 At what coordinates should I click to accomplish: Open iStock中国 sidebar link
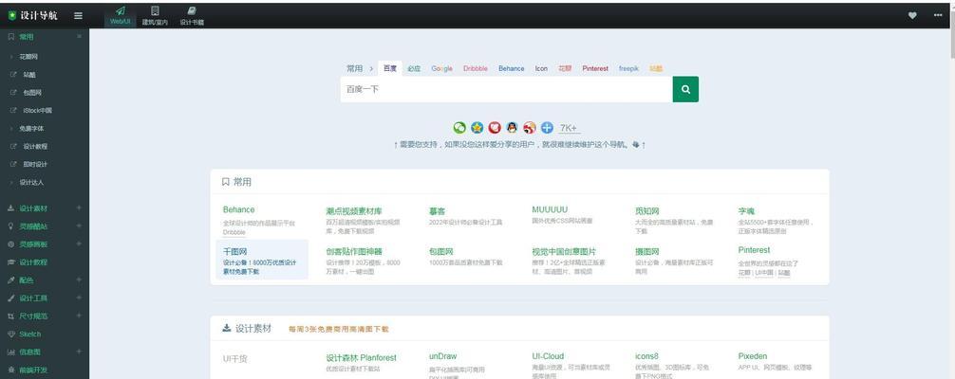pos(37,111)
